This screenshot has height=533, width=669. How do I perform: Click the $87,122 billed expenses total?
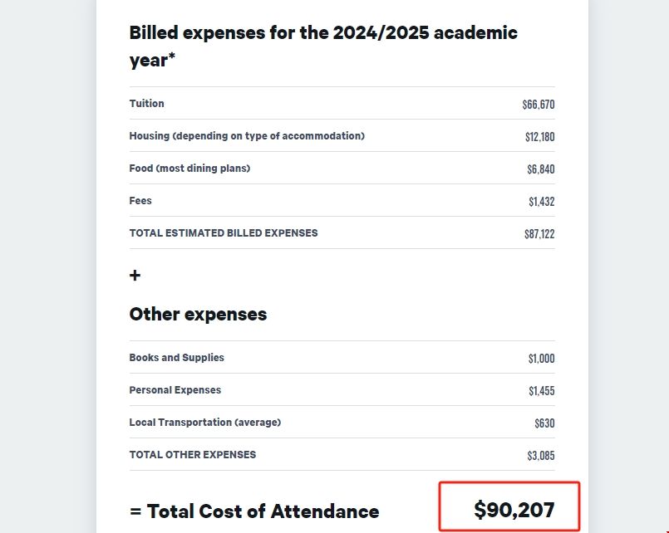tap(539, 234)
